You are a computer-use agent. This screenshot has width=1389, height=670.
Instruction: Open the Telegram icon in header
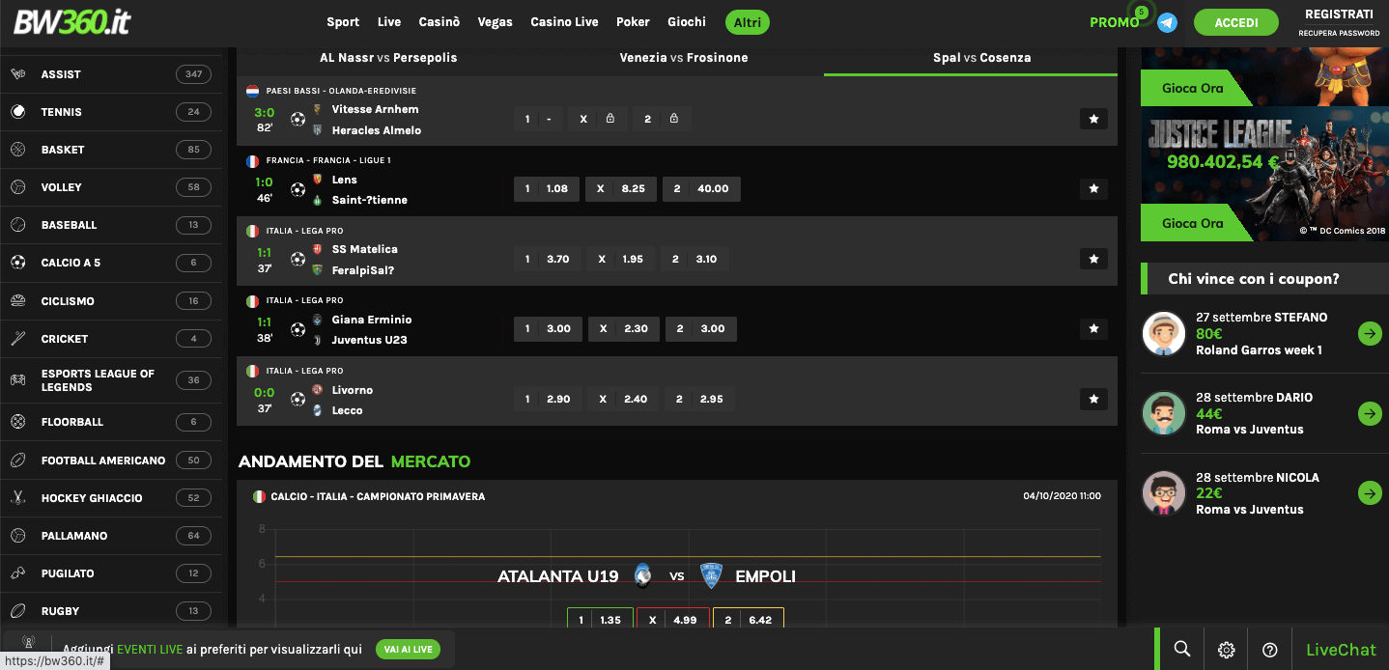1168,22
